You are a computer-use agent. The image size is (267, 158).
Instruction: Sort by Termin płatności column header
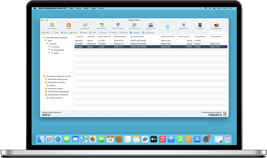216,36
